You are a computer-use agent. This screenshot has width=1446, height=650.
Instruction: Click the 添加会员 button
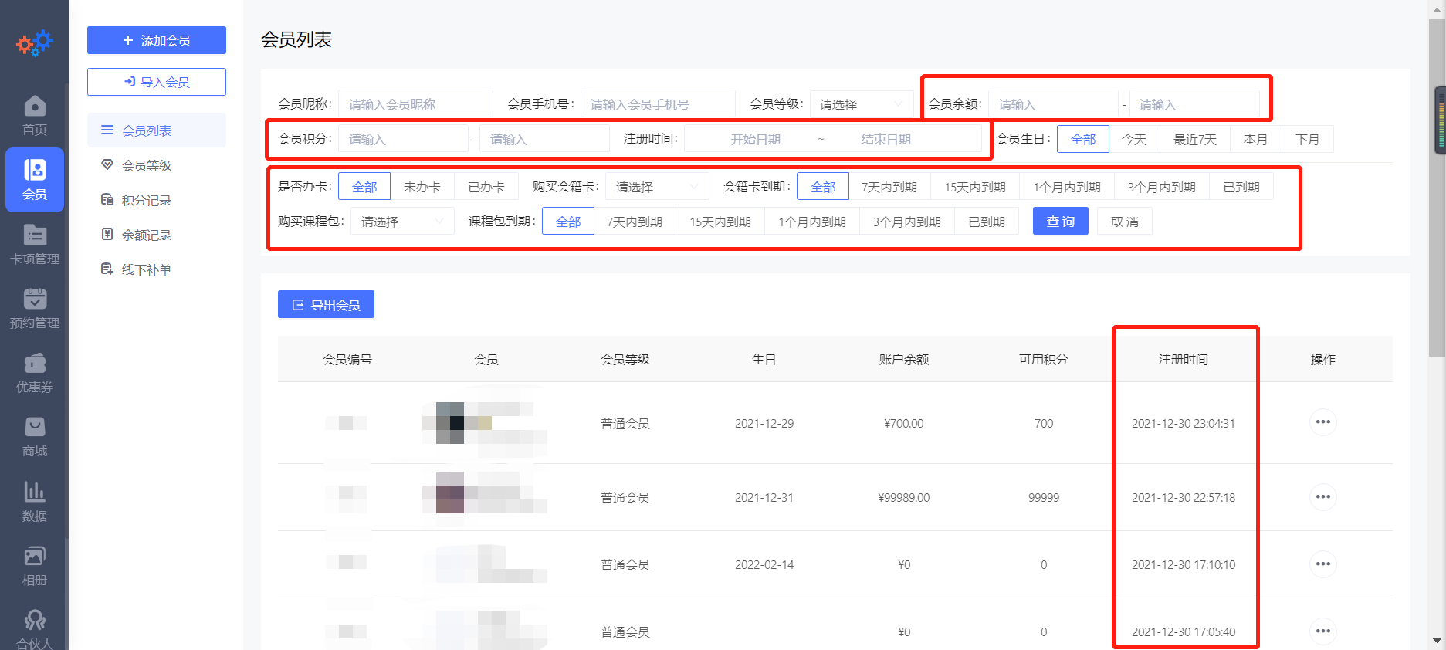[157, 40]
